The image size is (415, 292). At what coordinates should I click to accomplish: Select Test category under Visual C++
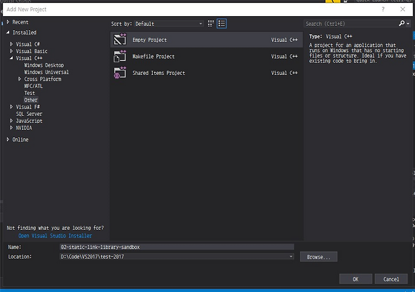point(29,93)
